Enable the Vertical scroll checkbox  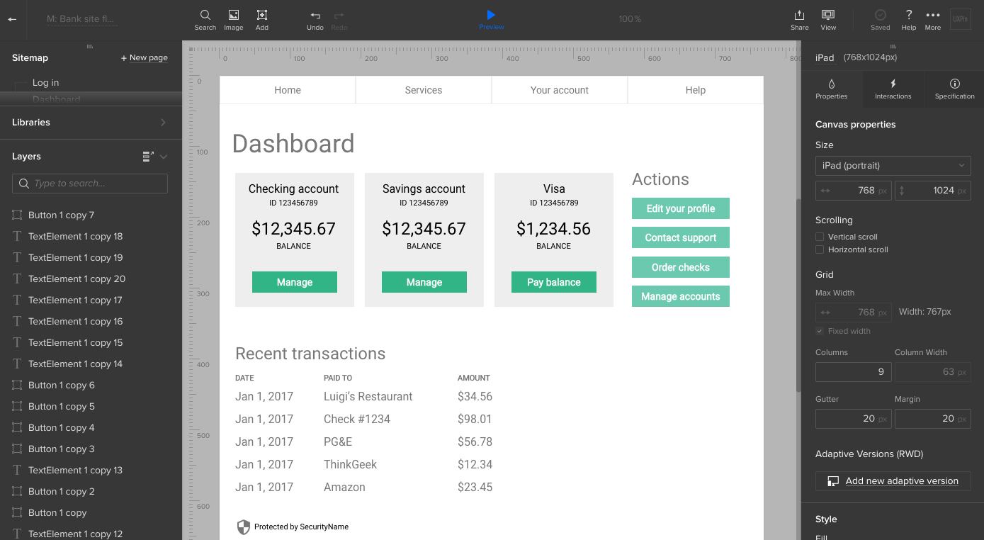(820, 237)
